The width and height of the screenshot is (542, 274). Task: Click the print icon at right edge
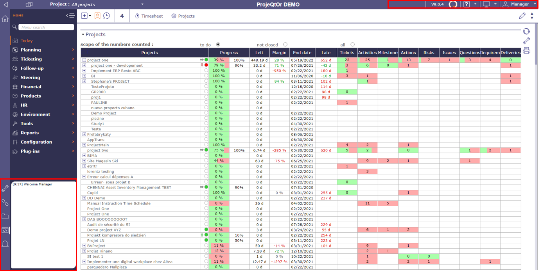(x=526, y=51)
